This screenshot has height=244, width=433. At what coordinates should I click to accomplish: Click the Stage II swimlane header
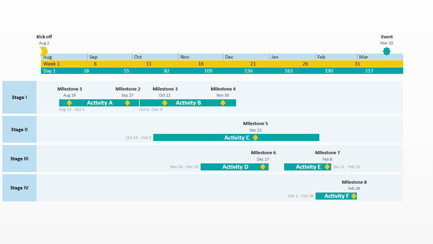[19, 129]
